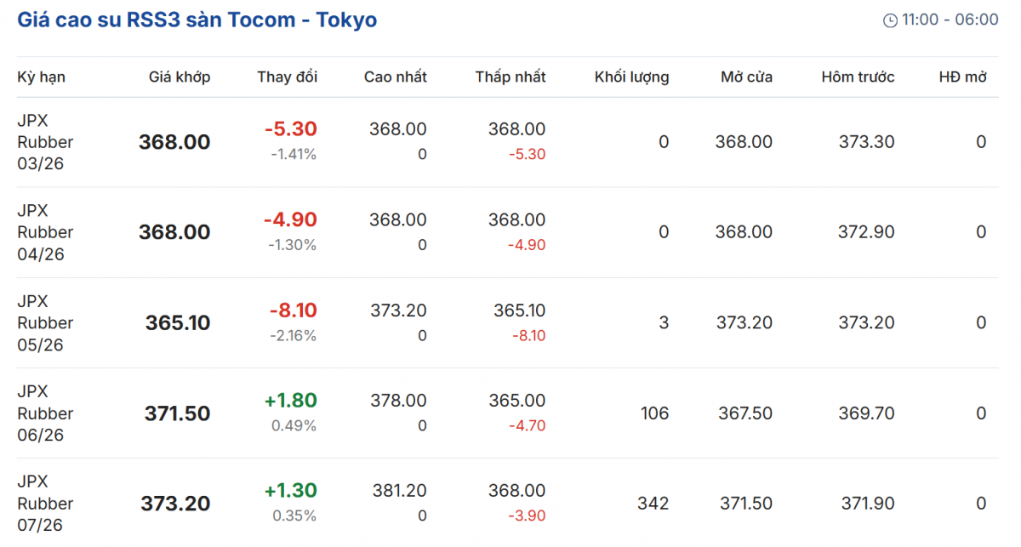1021x547 pixels.
Task: Click the 342 volume cell
Action: tap(653, 504)
